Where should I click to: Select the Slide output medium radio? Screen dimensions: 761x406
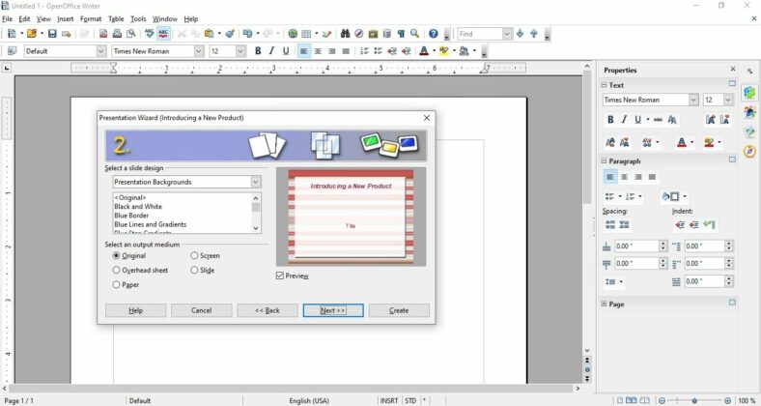click(194, 270)
